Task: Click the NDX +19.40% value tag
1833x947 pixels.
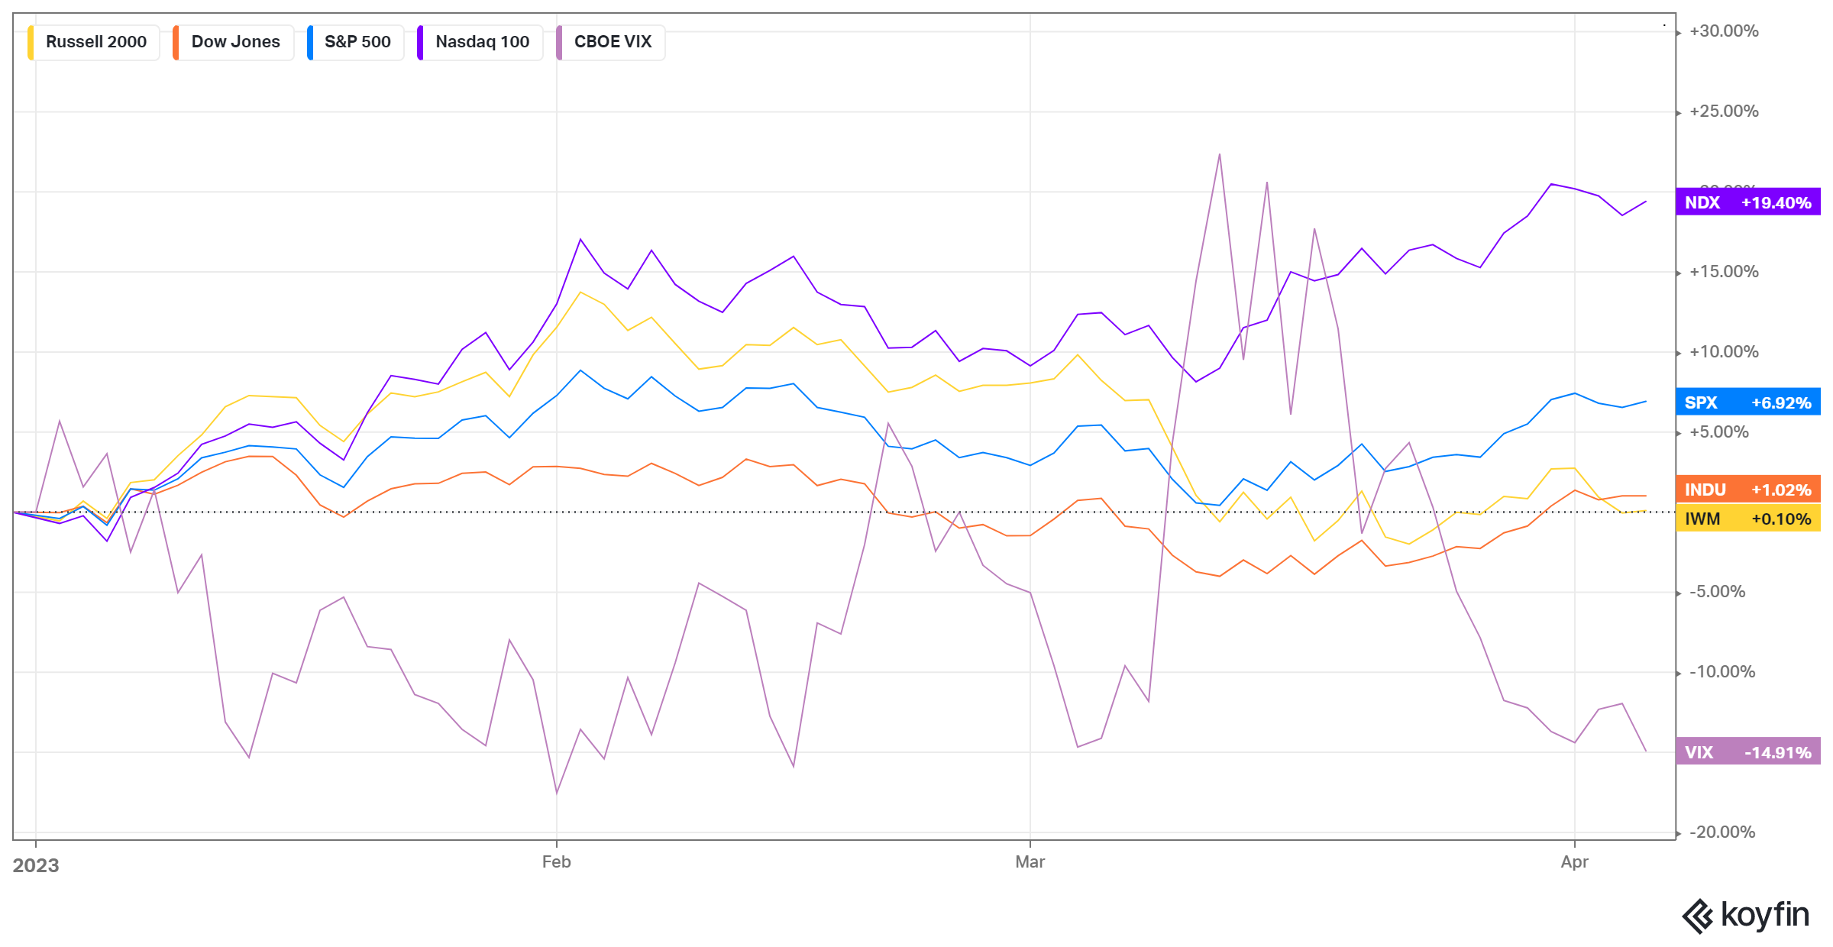Action: click(x=1747, y=202)
